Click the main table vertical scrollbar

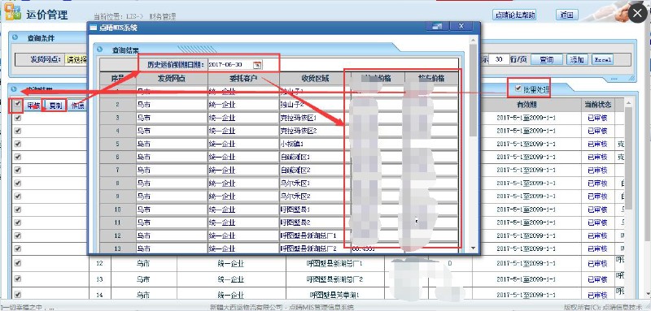point(628,199)
